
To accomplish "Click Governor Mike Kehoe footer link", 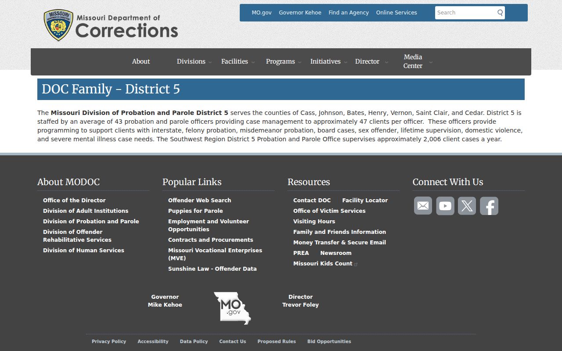I will coord(165,301).
